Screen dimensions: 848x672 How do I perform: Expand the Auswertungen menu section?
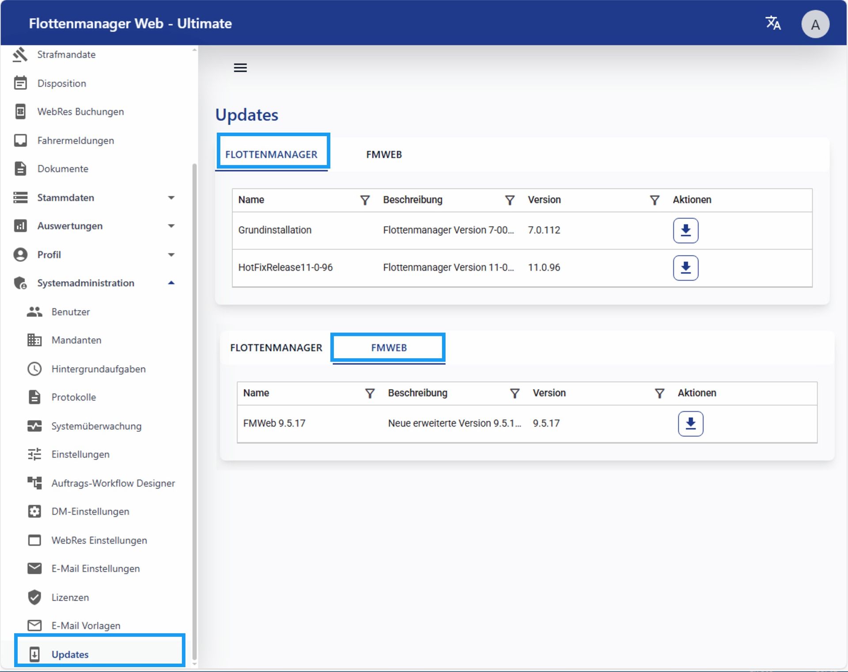point(171,226)
